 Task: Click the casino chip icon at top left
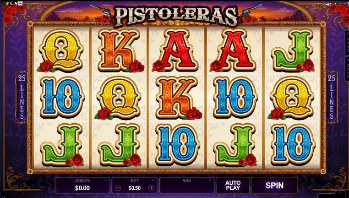[20, 3]
